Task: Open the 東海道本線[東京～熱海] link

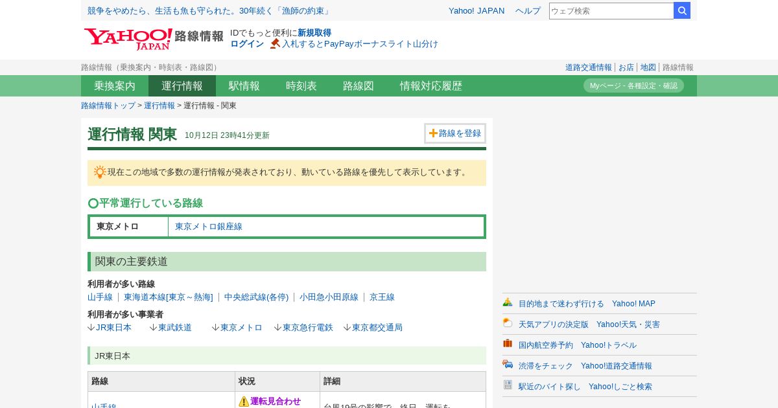Action: pyautogui.click(x=169, y=297)
